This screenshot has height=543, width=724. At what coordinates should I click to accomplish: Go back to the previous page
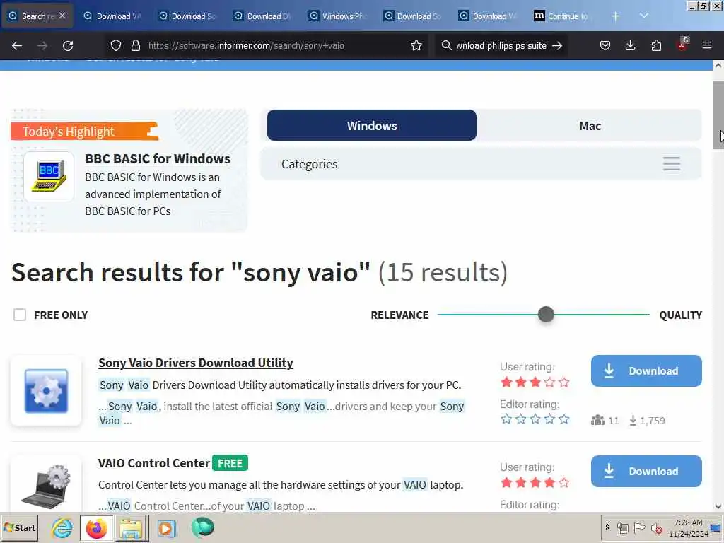click(17, 45)
